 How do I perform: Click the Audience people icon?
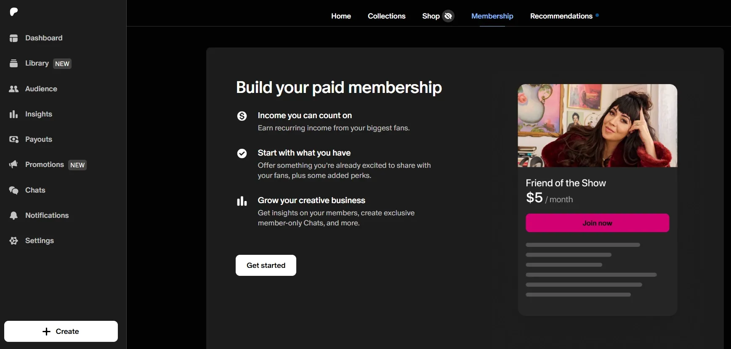14,89
